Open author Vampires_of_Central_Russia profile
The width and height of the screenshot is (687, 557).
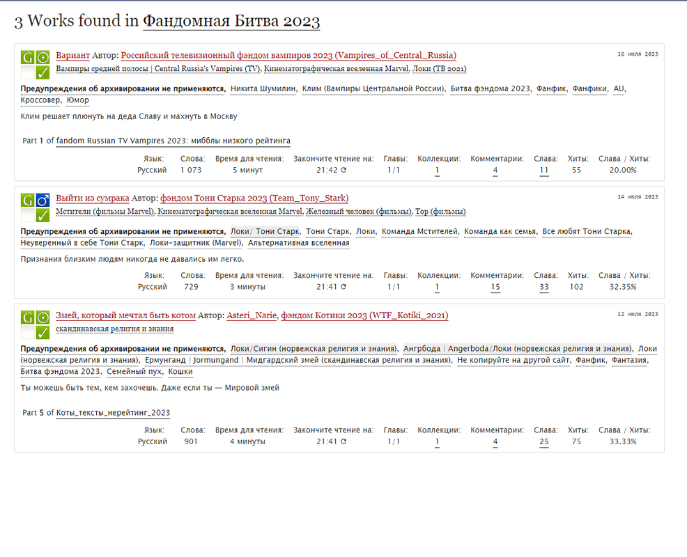288,55
